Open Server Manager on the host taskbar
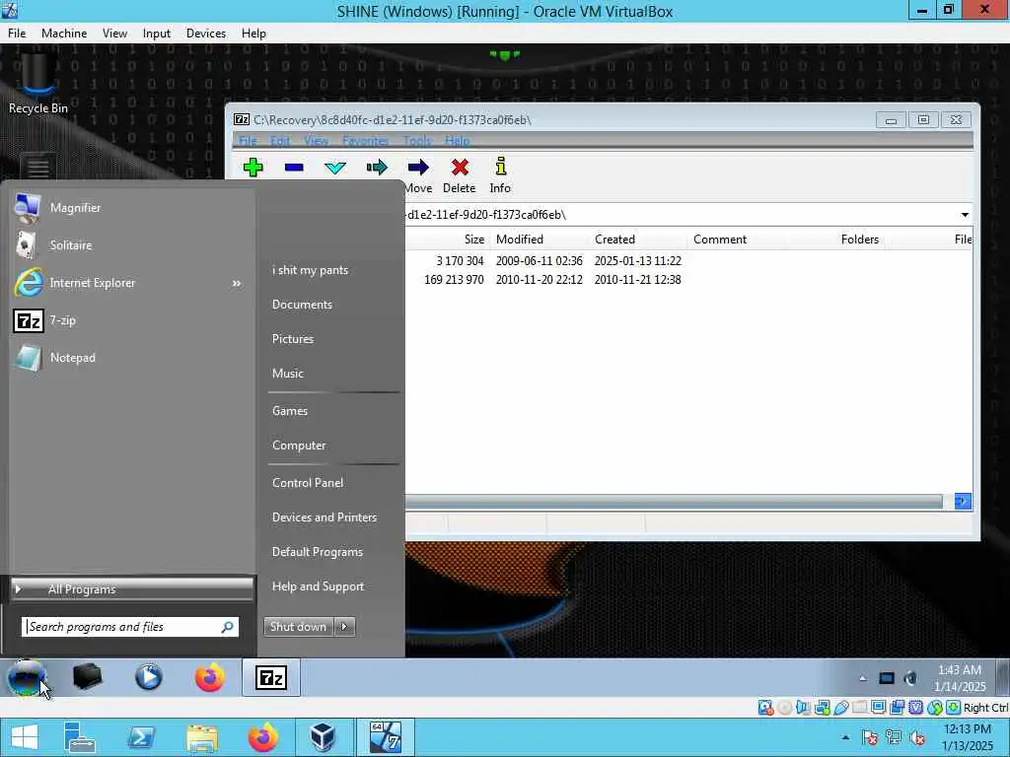1010x757 pixels. point(79,737)
